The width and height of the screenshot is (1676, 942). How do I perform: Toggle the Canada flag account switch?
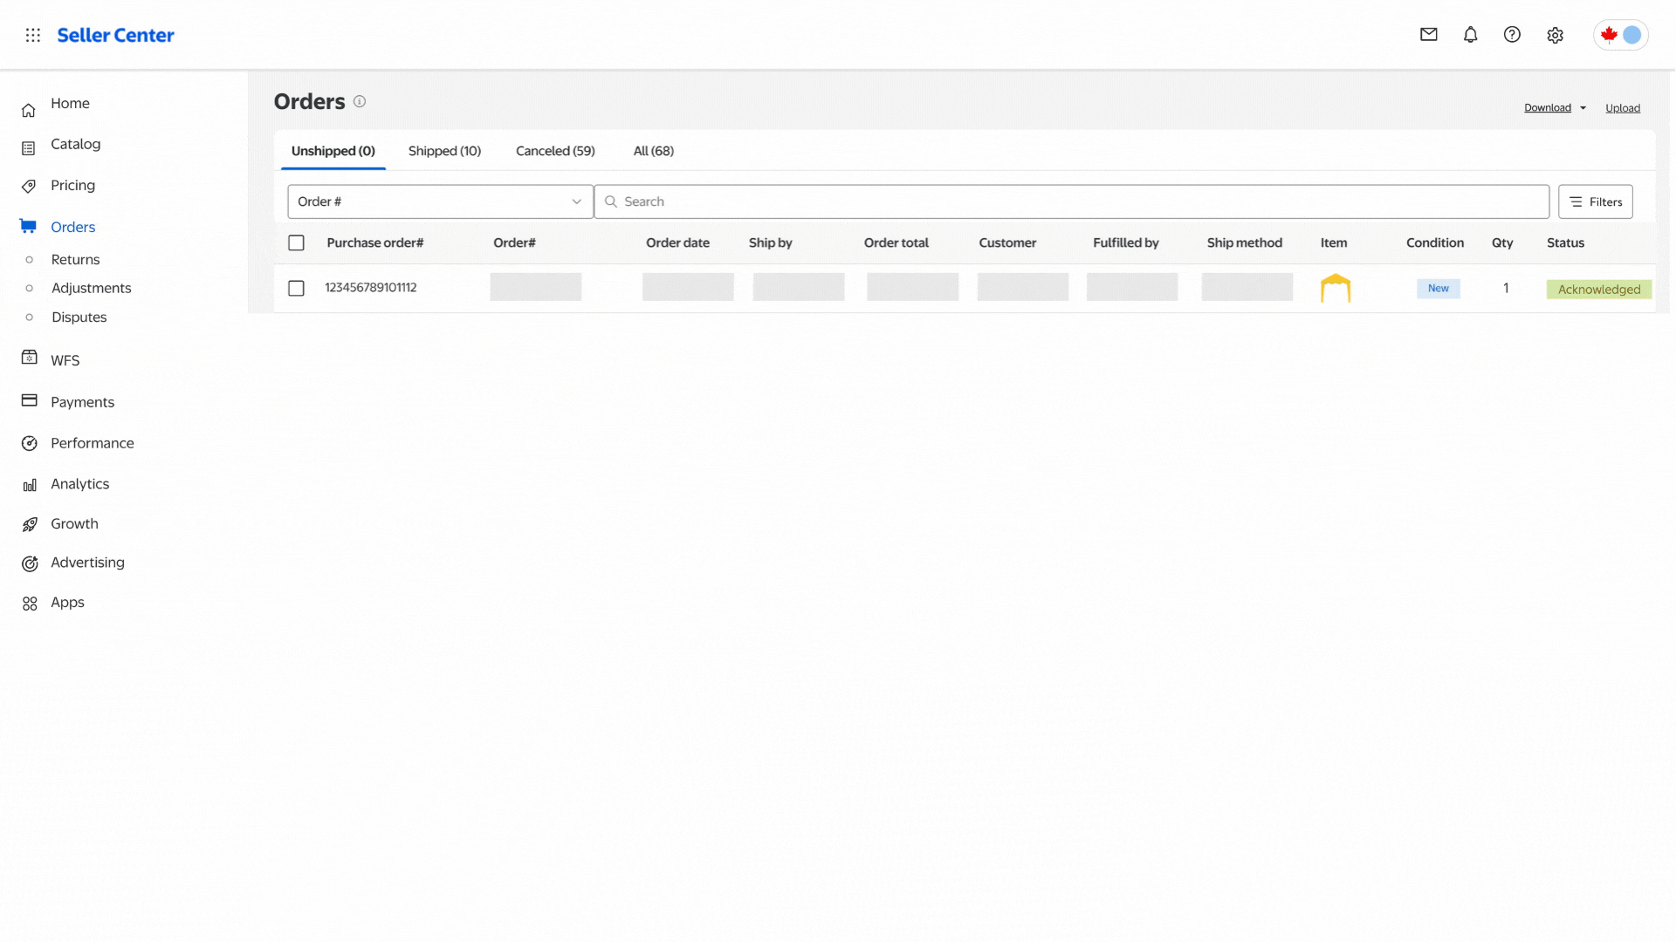pyautogui.click(x=1620, y=35)
